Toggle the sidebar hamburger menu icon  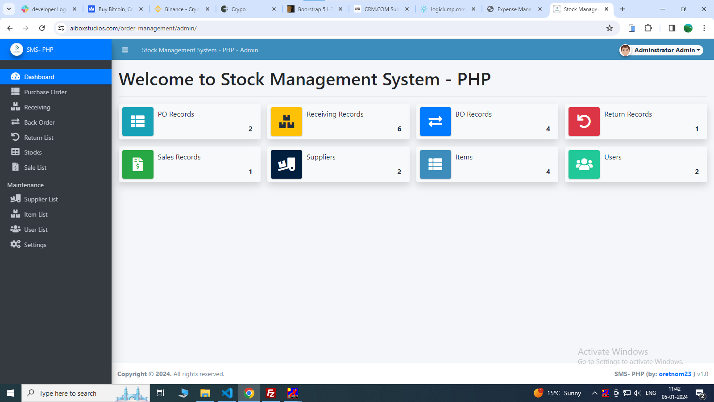(x=125, y=50)
